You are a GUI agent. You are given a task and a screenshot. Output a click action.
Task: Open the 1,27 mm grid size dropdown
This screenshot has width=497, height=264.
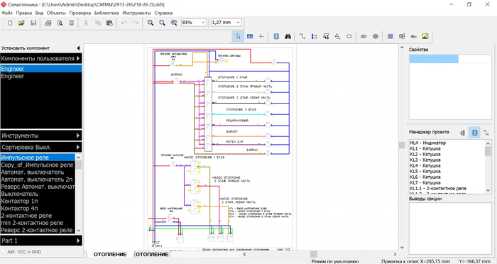(238, 23)
